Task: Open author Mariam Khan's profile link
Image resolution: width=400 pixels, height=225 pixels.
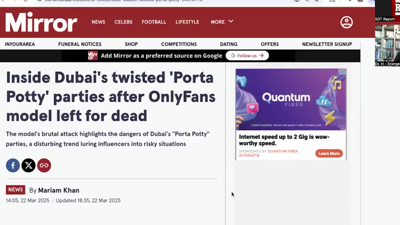Action: point(58,190)
